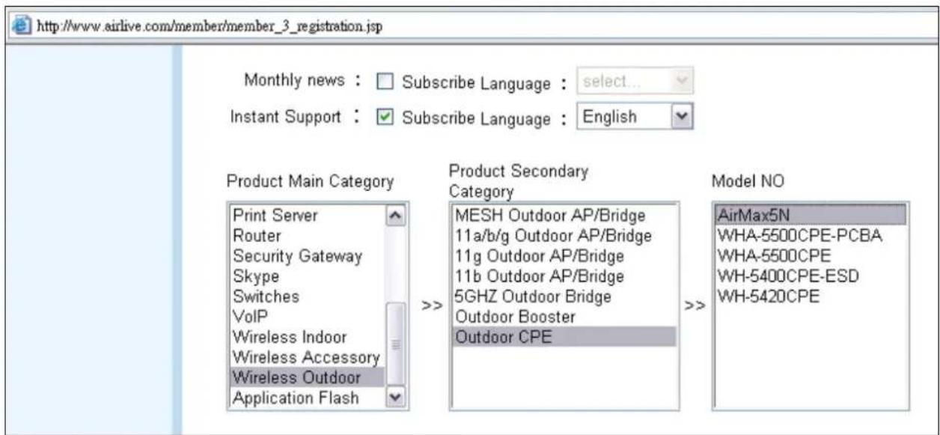The height and width of the screenshot is (435, 940).
Task: Select Wireless Outdoor in main category list
Action: click(308, 377)
